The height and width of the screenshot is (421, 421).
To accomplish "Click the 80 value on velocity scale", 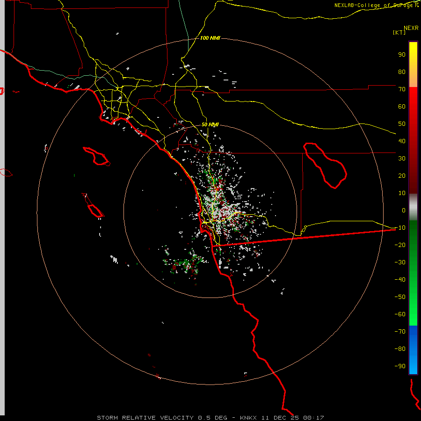I will click(x=402, y=72).
